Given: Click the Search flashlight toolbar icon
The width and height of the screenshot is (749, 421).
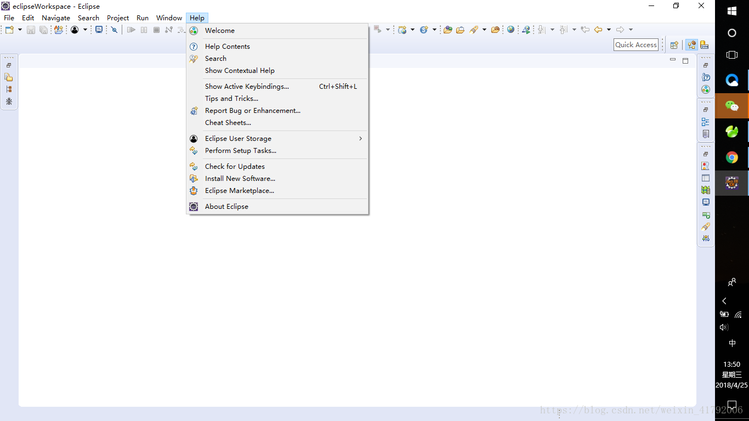Looking at the screenshot, I should (474, 30).
